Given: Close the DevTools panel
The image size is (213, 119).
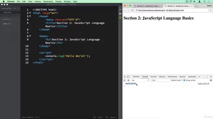Looking at the screenshot, I should (x=211, y=77).
